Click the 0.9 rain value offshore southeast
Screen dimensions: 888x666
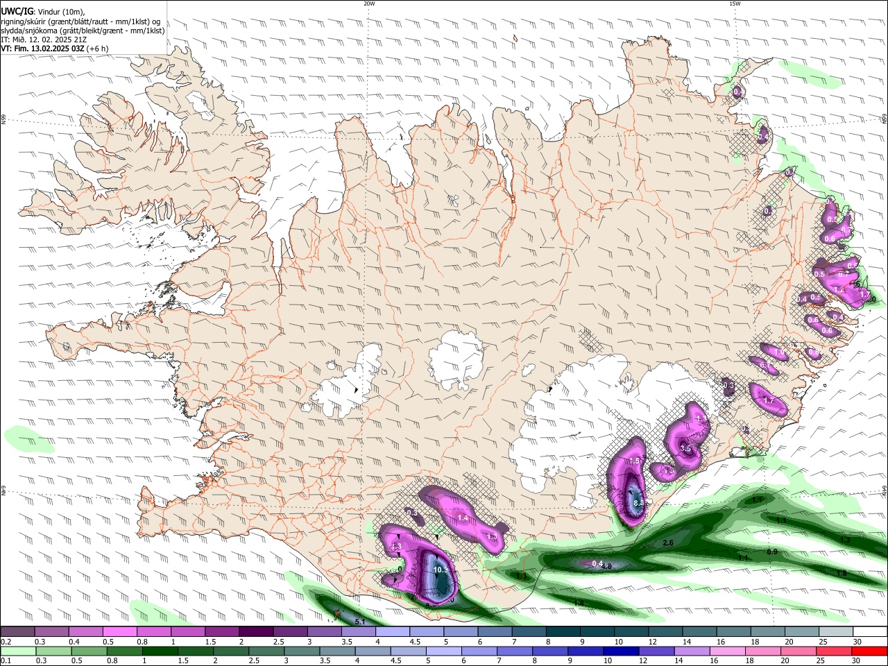(772, 552)
